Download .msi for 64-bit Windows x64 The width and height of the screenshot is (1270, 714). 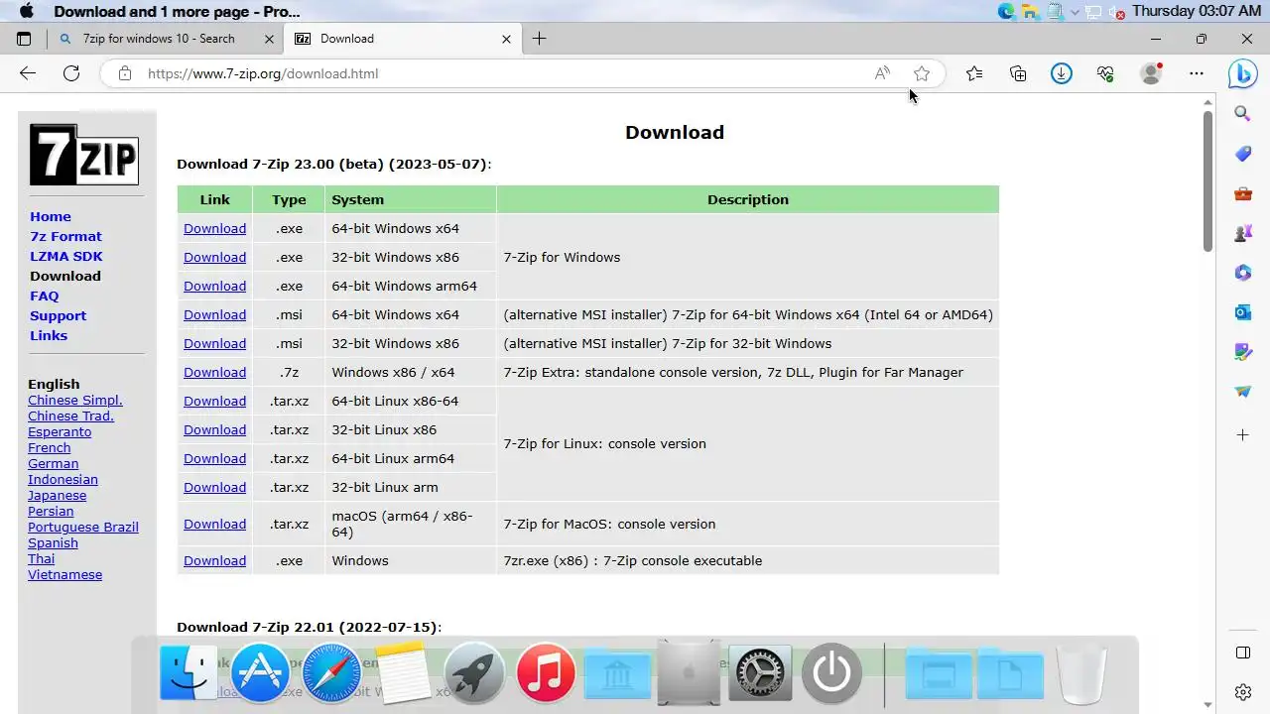[x=214, y=314]
